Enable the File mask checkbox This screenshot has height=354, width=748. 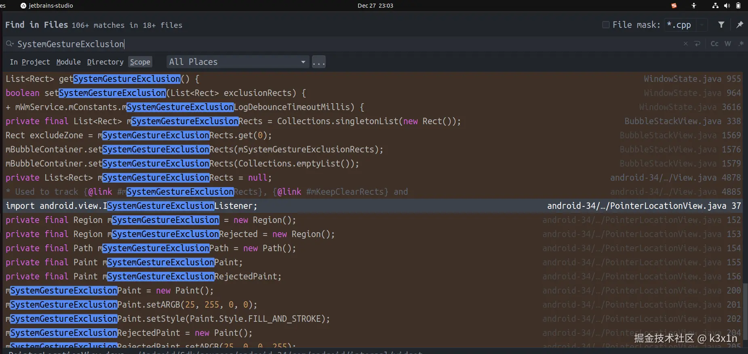click(606, 25)
